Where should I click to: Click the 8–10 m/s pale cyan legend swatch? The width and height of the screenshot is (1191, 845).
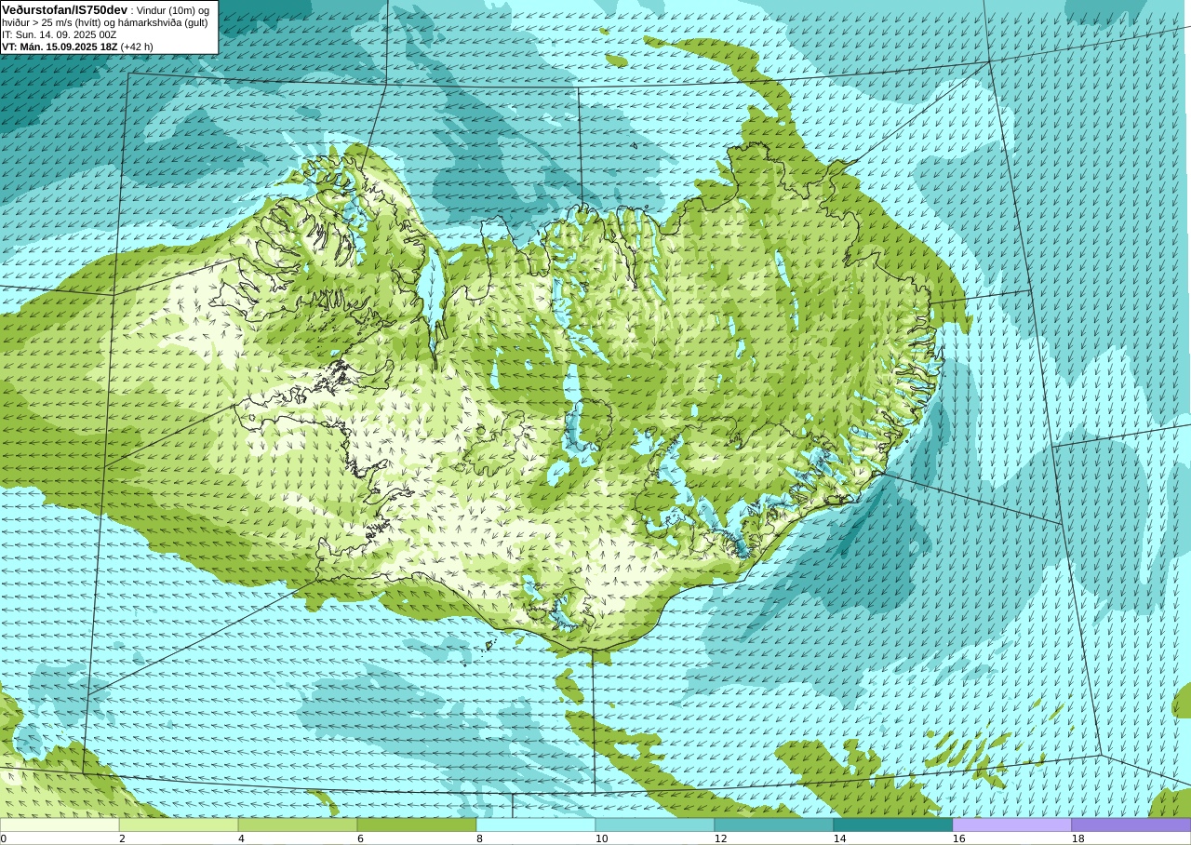point(536,825)
